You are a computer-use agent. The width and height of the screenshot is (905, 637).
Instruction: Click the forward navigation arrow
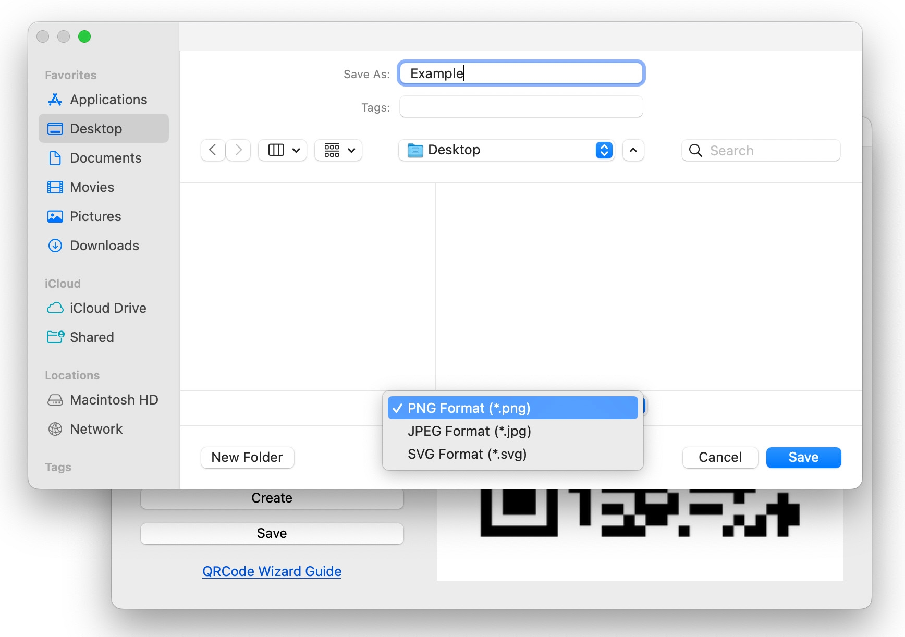238,150
